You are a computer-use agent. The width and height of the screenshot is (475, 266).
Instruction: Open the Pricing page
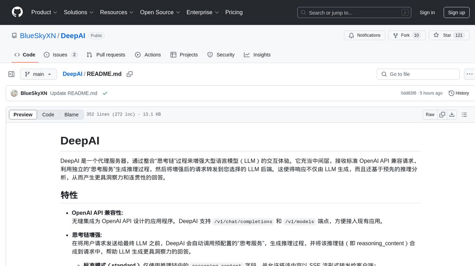234,12
